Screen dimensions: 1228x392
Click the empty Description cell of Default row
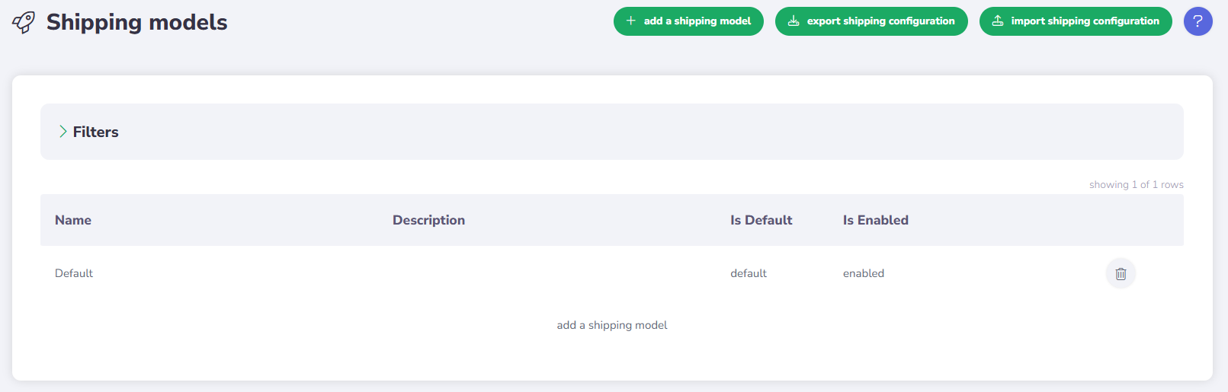pyautogui.click(x=534, y=273)
